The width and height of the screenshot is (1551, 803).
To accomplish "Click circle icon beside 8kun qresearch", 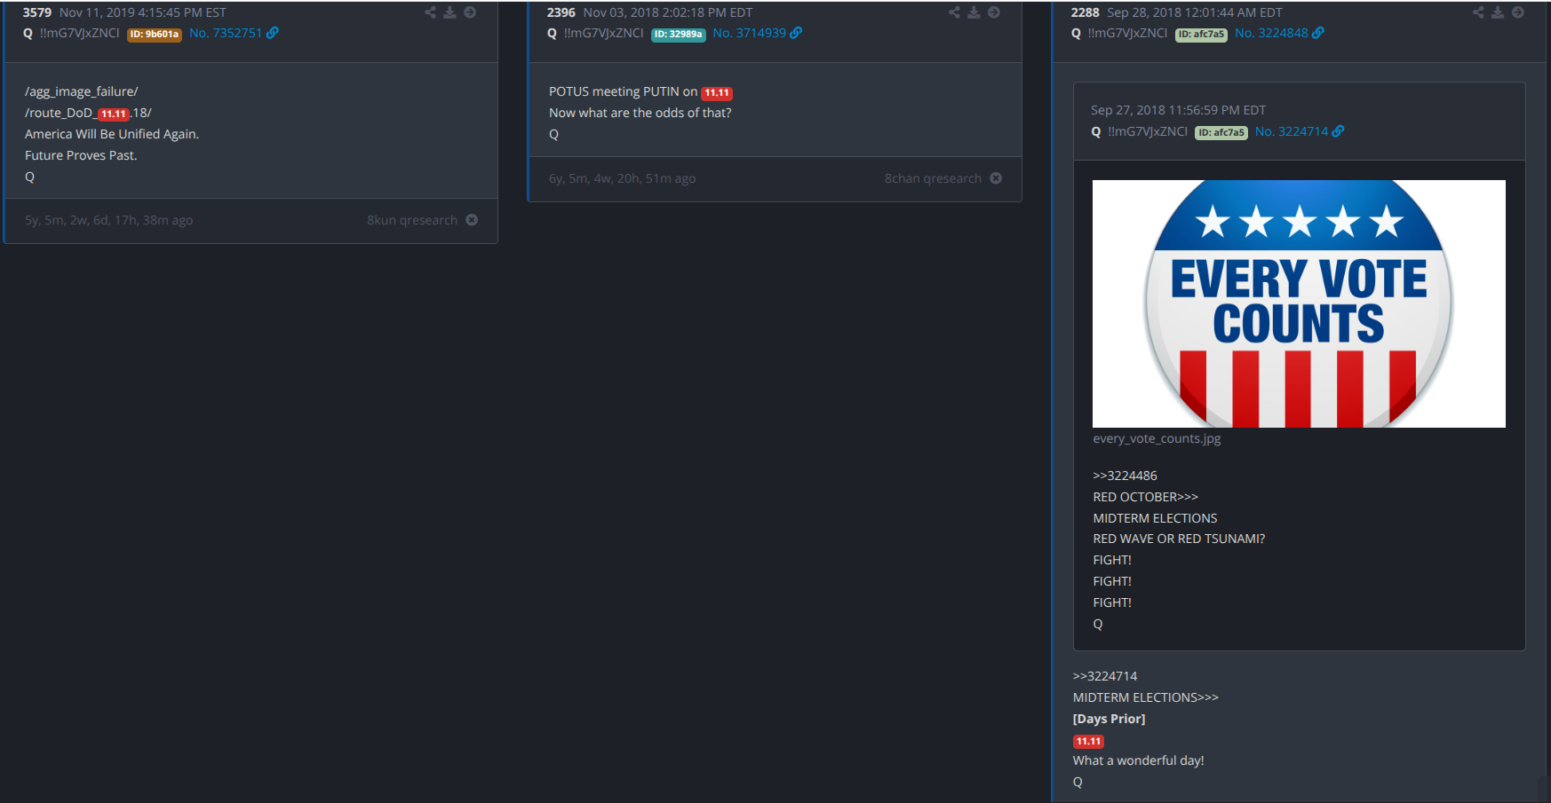I will click(472, 220).
